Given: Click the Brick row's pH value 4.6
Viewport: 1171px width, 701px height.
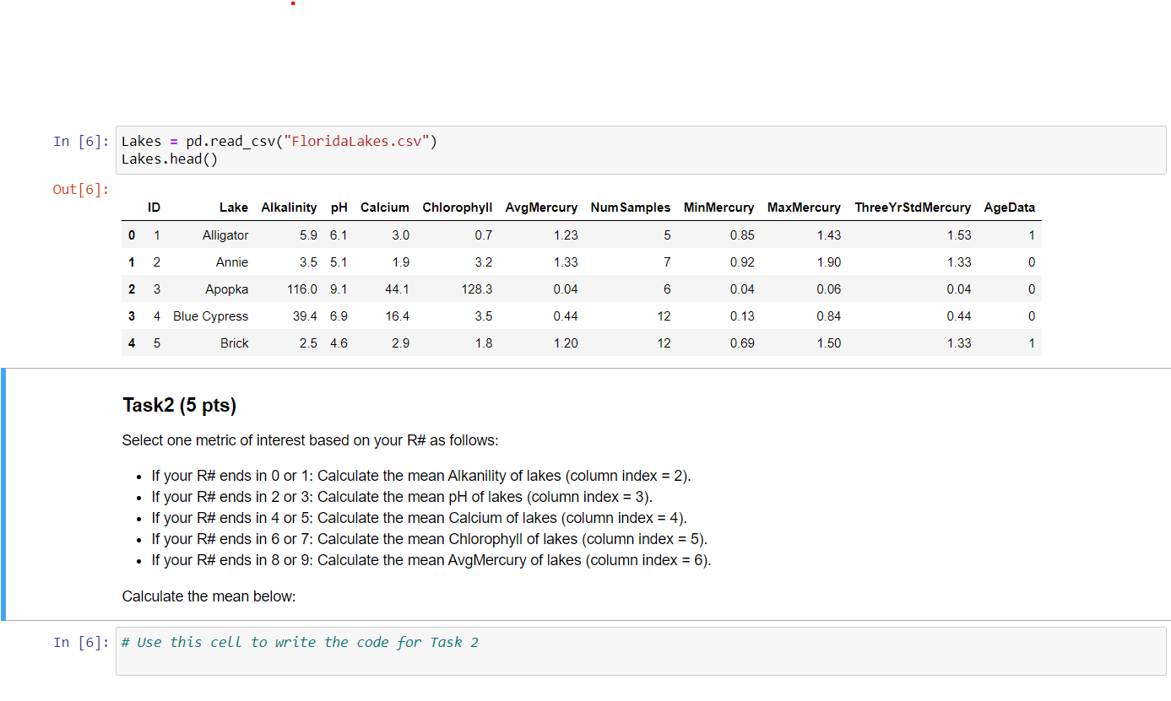Looking at the screenshot, I should (339, 342).
